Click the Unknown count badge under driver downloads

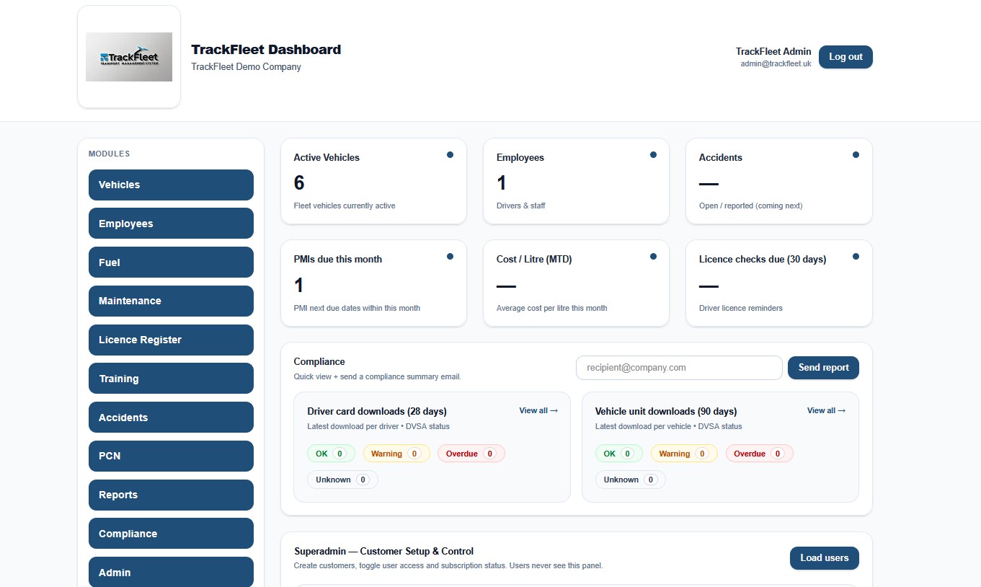[342, 479]
